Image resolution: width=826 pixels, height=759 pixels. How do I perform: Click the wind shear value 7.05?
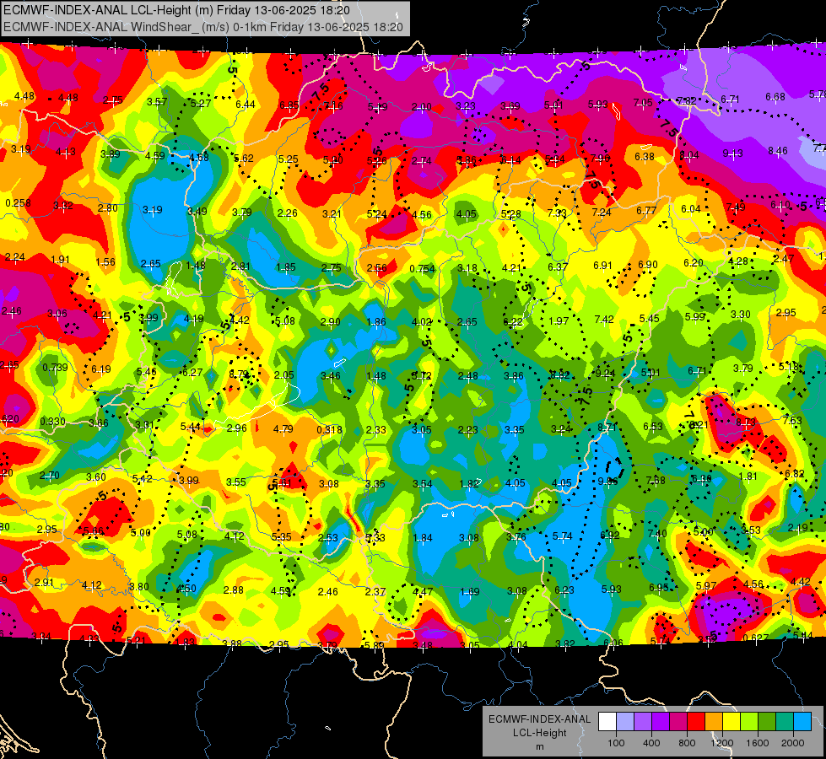coord(643,103)
